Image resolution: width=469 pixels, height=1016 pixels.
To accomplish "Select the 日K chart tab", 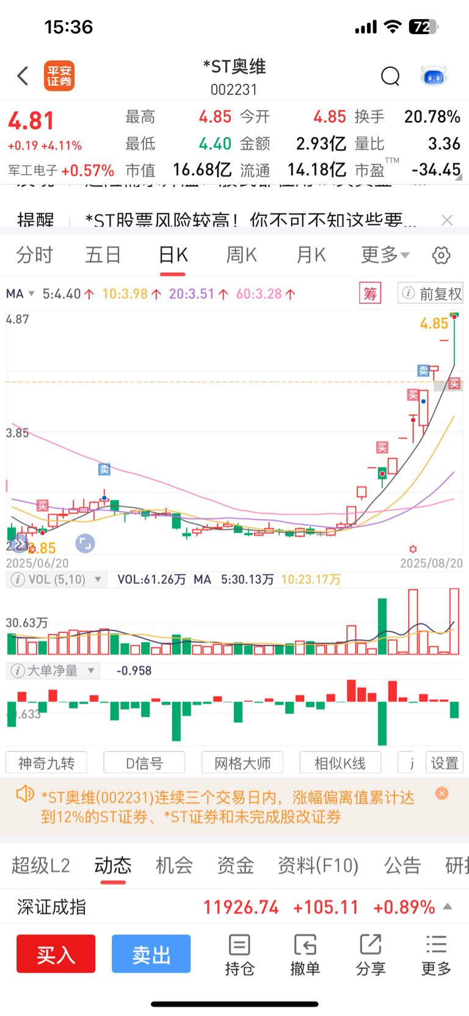I will [173, 255].
